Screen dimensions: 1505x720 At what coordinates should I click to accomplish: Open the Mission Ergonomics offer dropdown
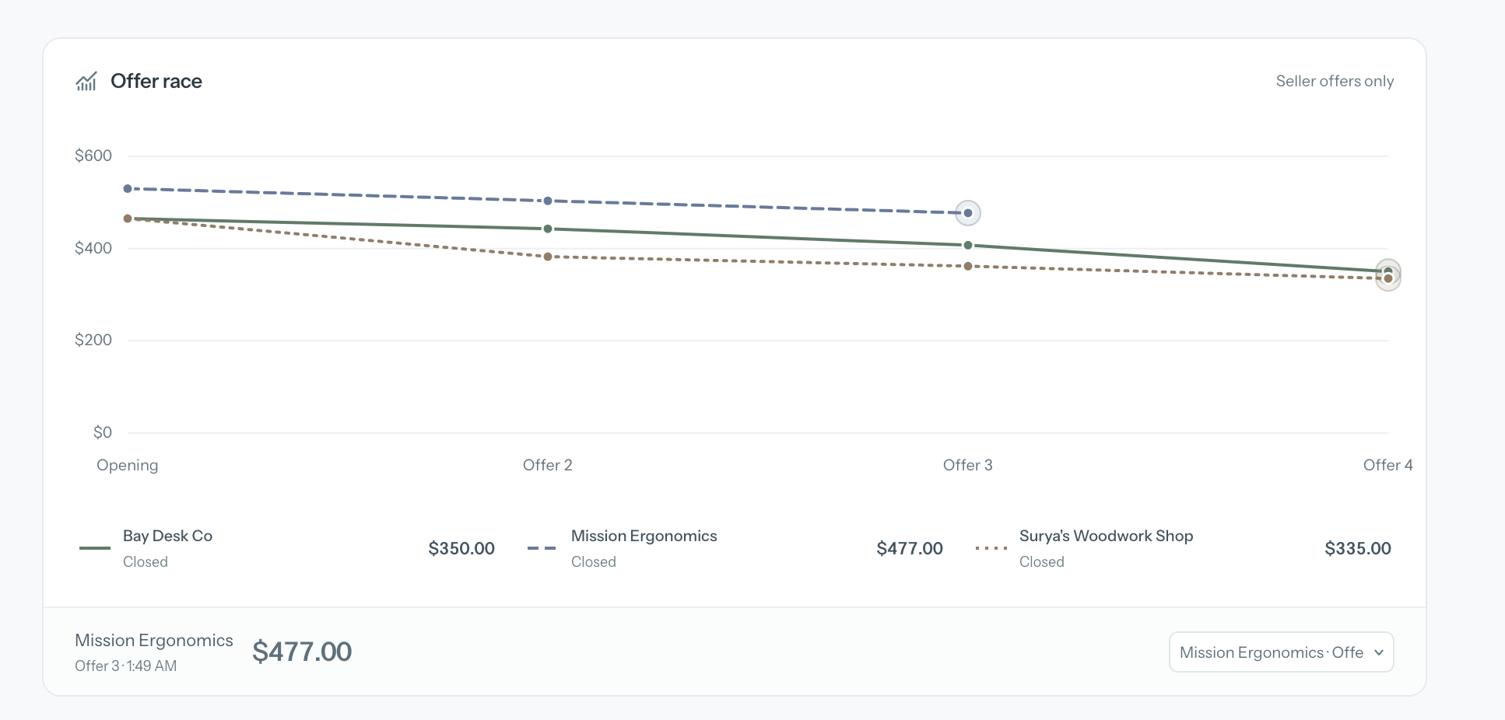point(1281,652)
